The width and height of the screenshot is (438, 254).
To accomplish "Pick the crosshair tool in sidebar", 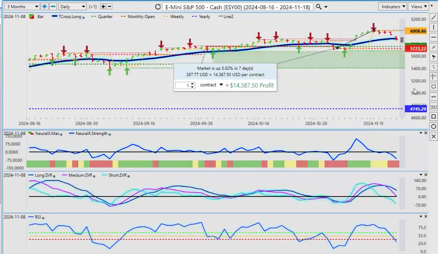I will (434, 76).
